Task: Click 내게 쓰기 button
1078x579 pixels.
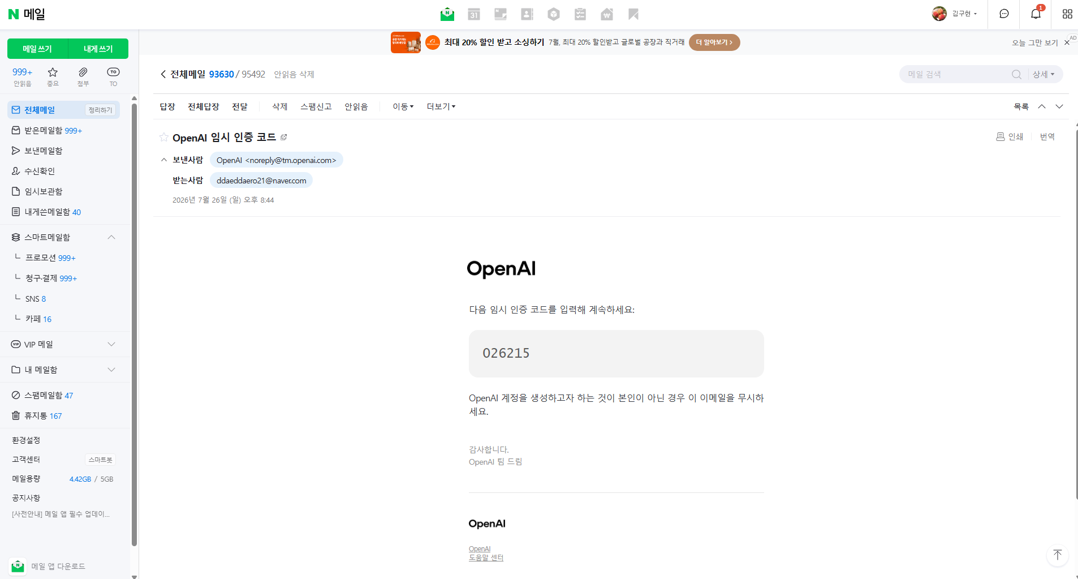Action: pyautogui.click(x=98, y=49)
